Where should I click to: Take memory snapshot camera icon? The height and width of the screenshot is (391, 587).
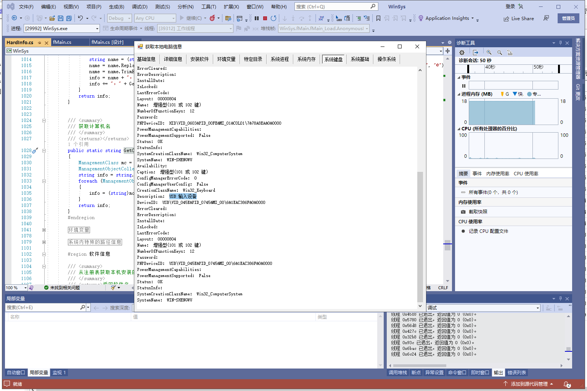pos(463,212)
